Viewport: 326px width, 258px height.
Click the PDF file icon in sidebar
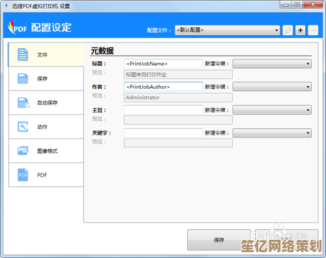tap(23, 175)
